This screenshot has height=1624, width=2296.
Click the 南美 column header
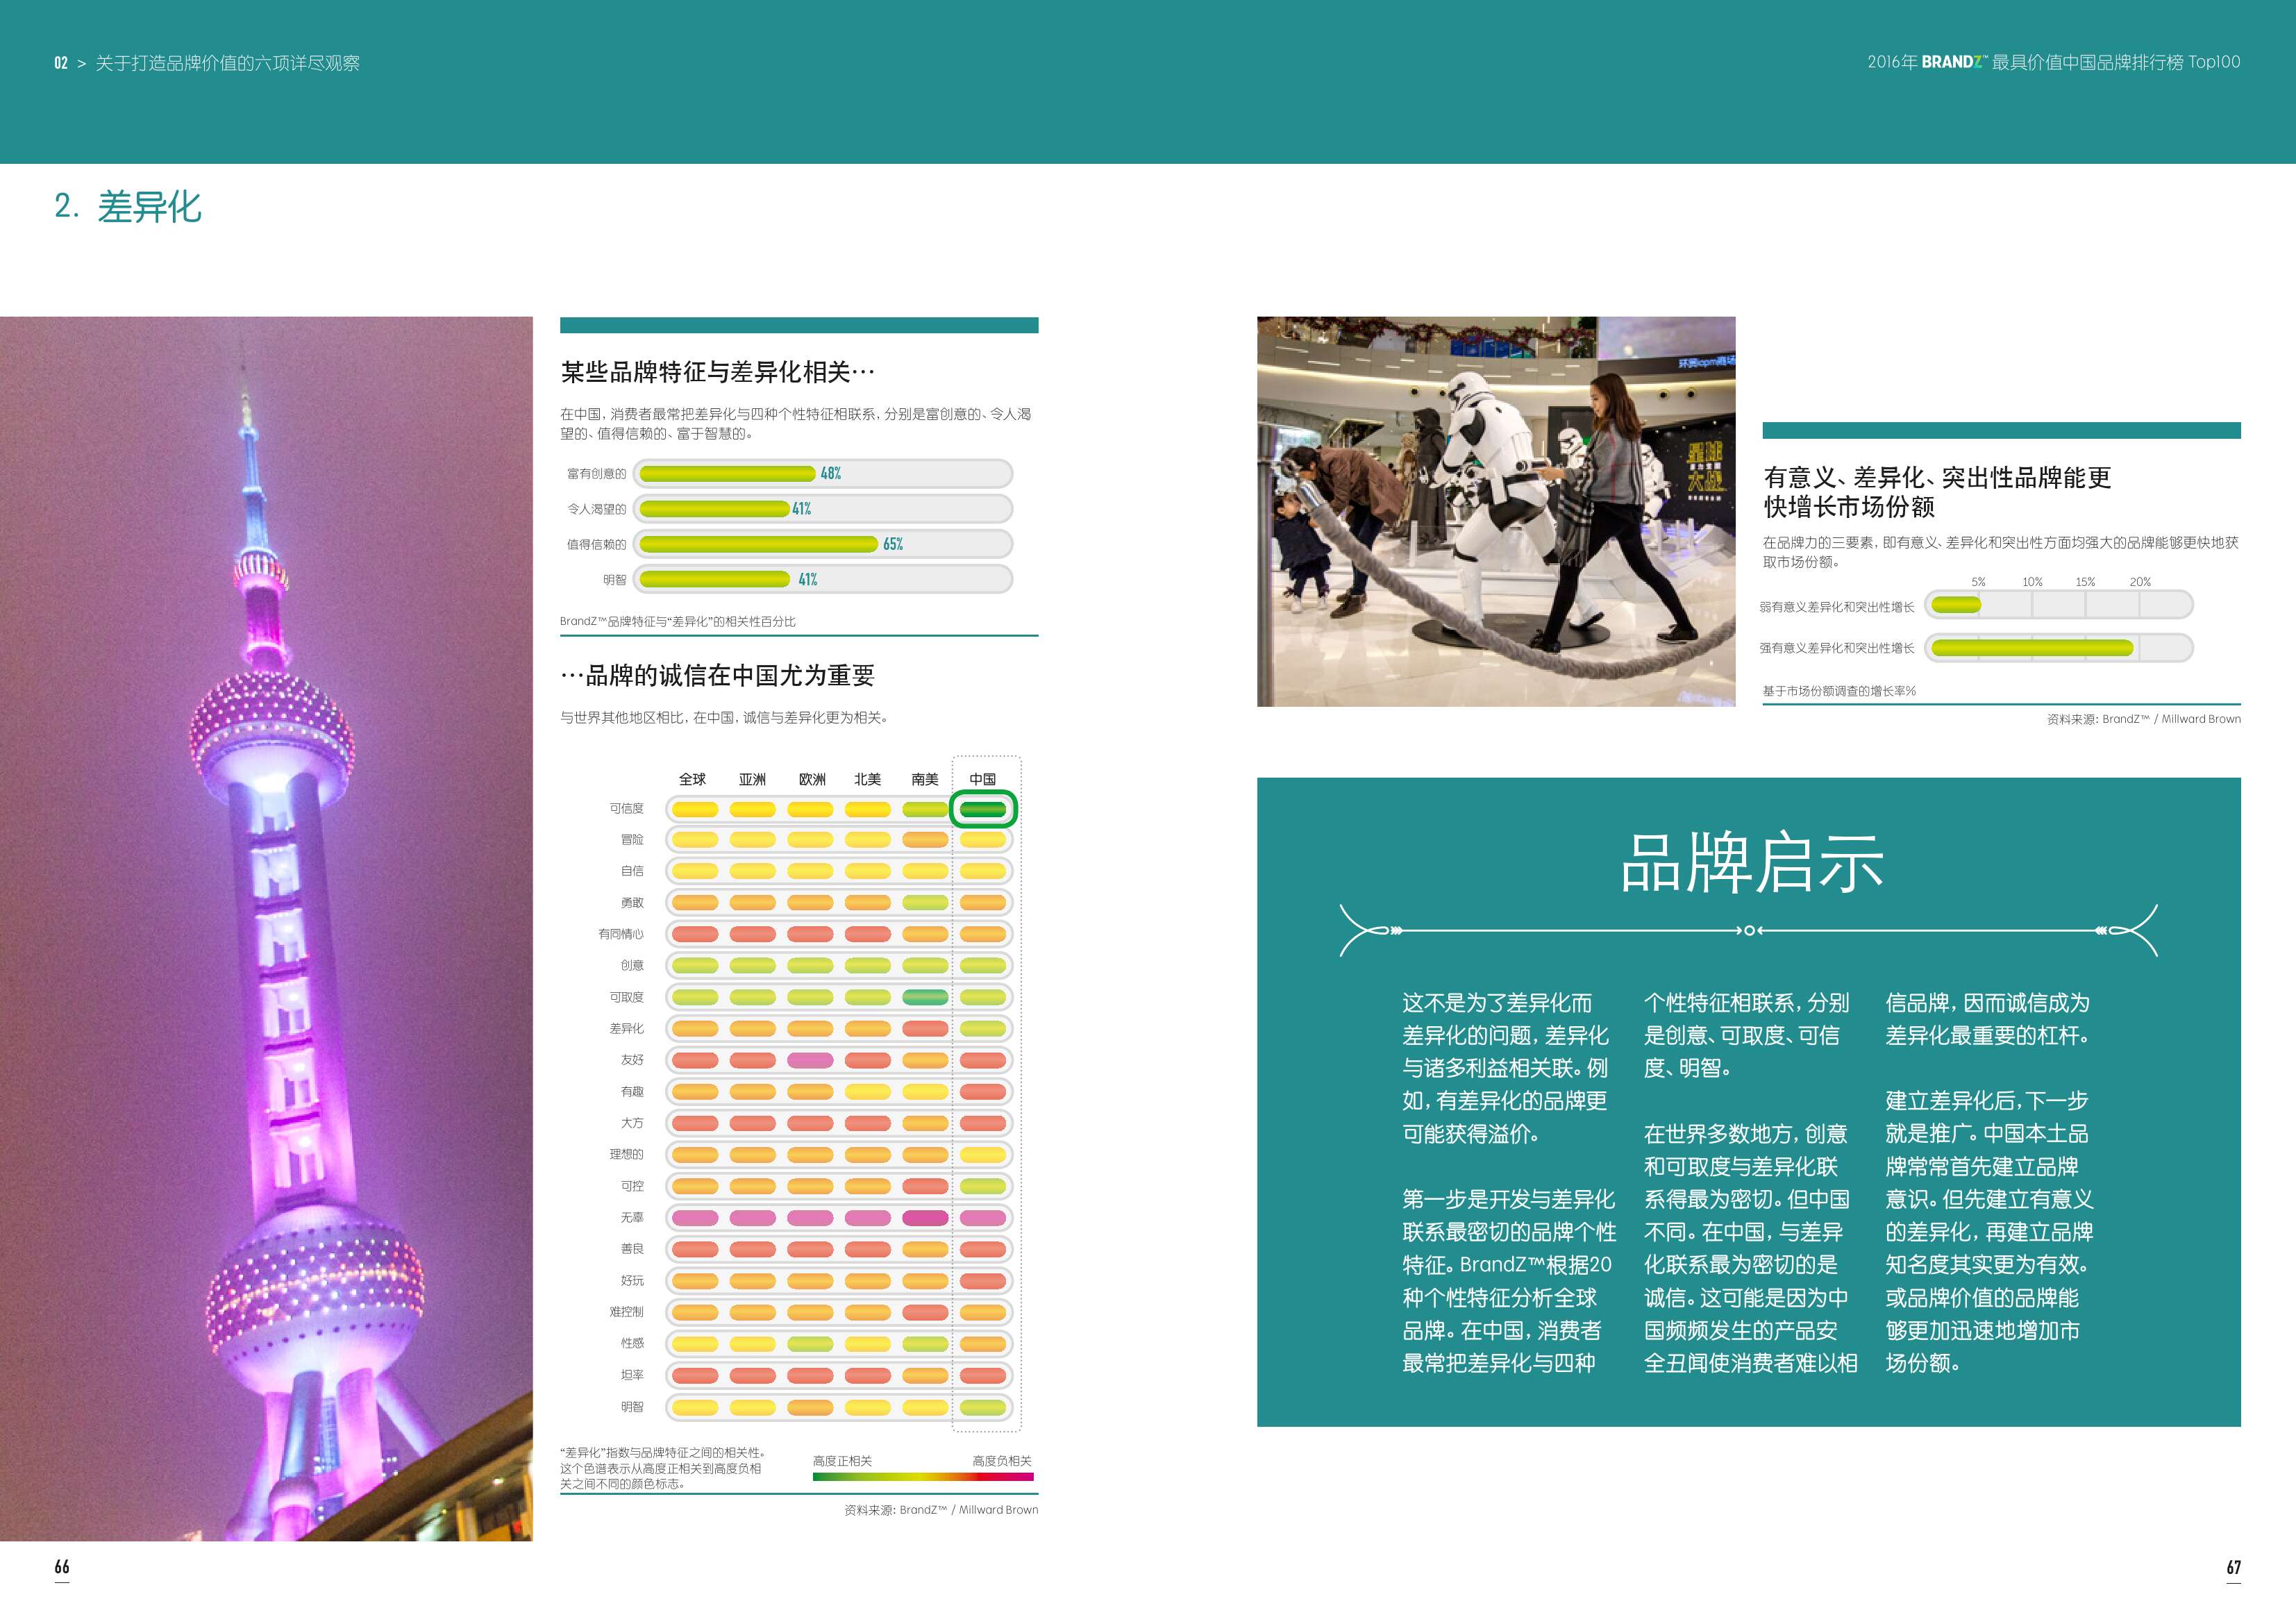[x=925, y=779]
